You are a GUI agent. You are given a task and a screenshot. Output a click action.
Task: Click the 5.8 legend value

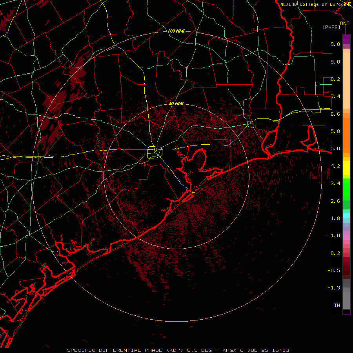tap(335, 131)
